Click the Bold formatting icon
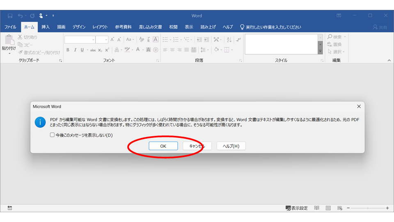The width and height of the screenshot is (394, 222). tap(68, 50)
